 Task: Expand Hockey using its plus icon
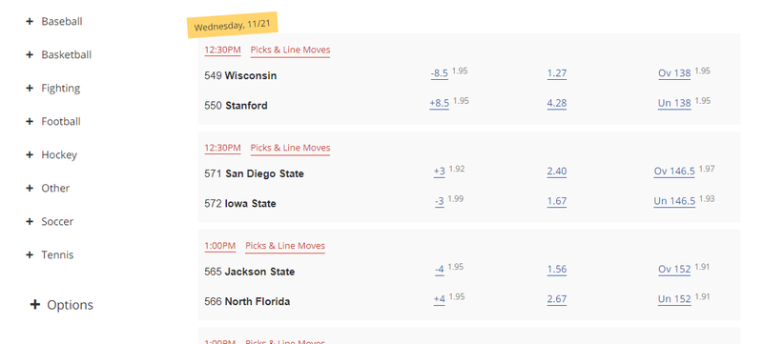pyautogui.click(x=30, y=155)
